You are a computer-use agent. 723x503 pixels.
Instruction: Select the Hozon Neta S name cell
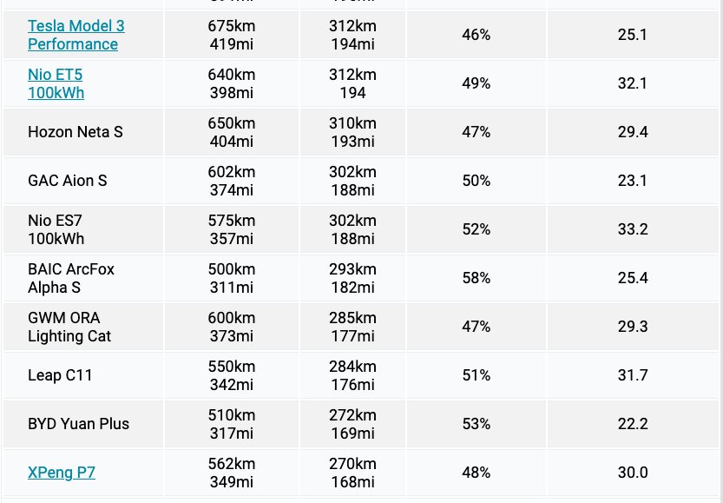83,132
